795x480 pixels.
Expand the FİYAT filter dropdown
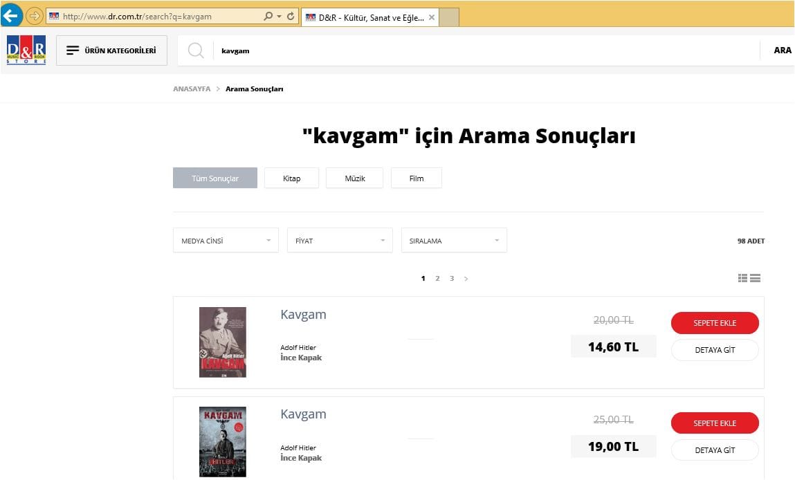pyautogui.click(x=340, y=240)
